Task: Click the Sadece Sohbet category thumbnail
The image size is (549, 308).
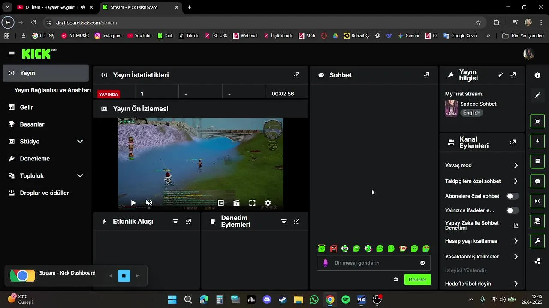Action: coord(451,108)
